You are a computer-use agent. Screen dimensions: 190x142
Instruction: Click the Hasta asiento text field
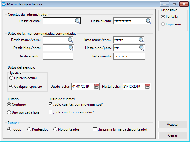click(129, 56)
